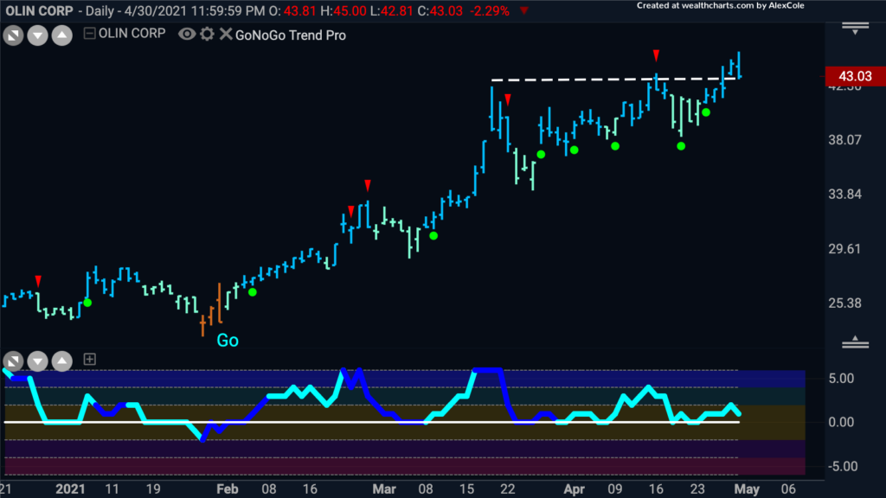Click the 43.03 current price label
886x498 pixels.
(x=855, y=76)
